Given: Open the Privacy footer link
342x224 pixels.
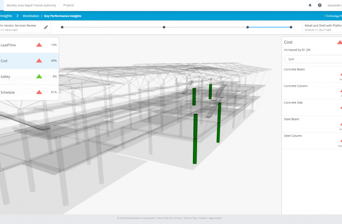Looking at the screenshot, I should (178, 218).
